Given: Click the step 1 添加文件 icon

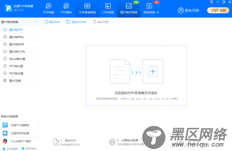Looking at the screenshot, I should click(56, 142).
